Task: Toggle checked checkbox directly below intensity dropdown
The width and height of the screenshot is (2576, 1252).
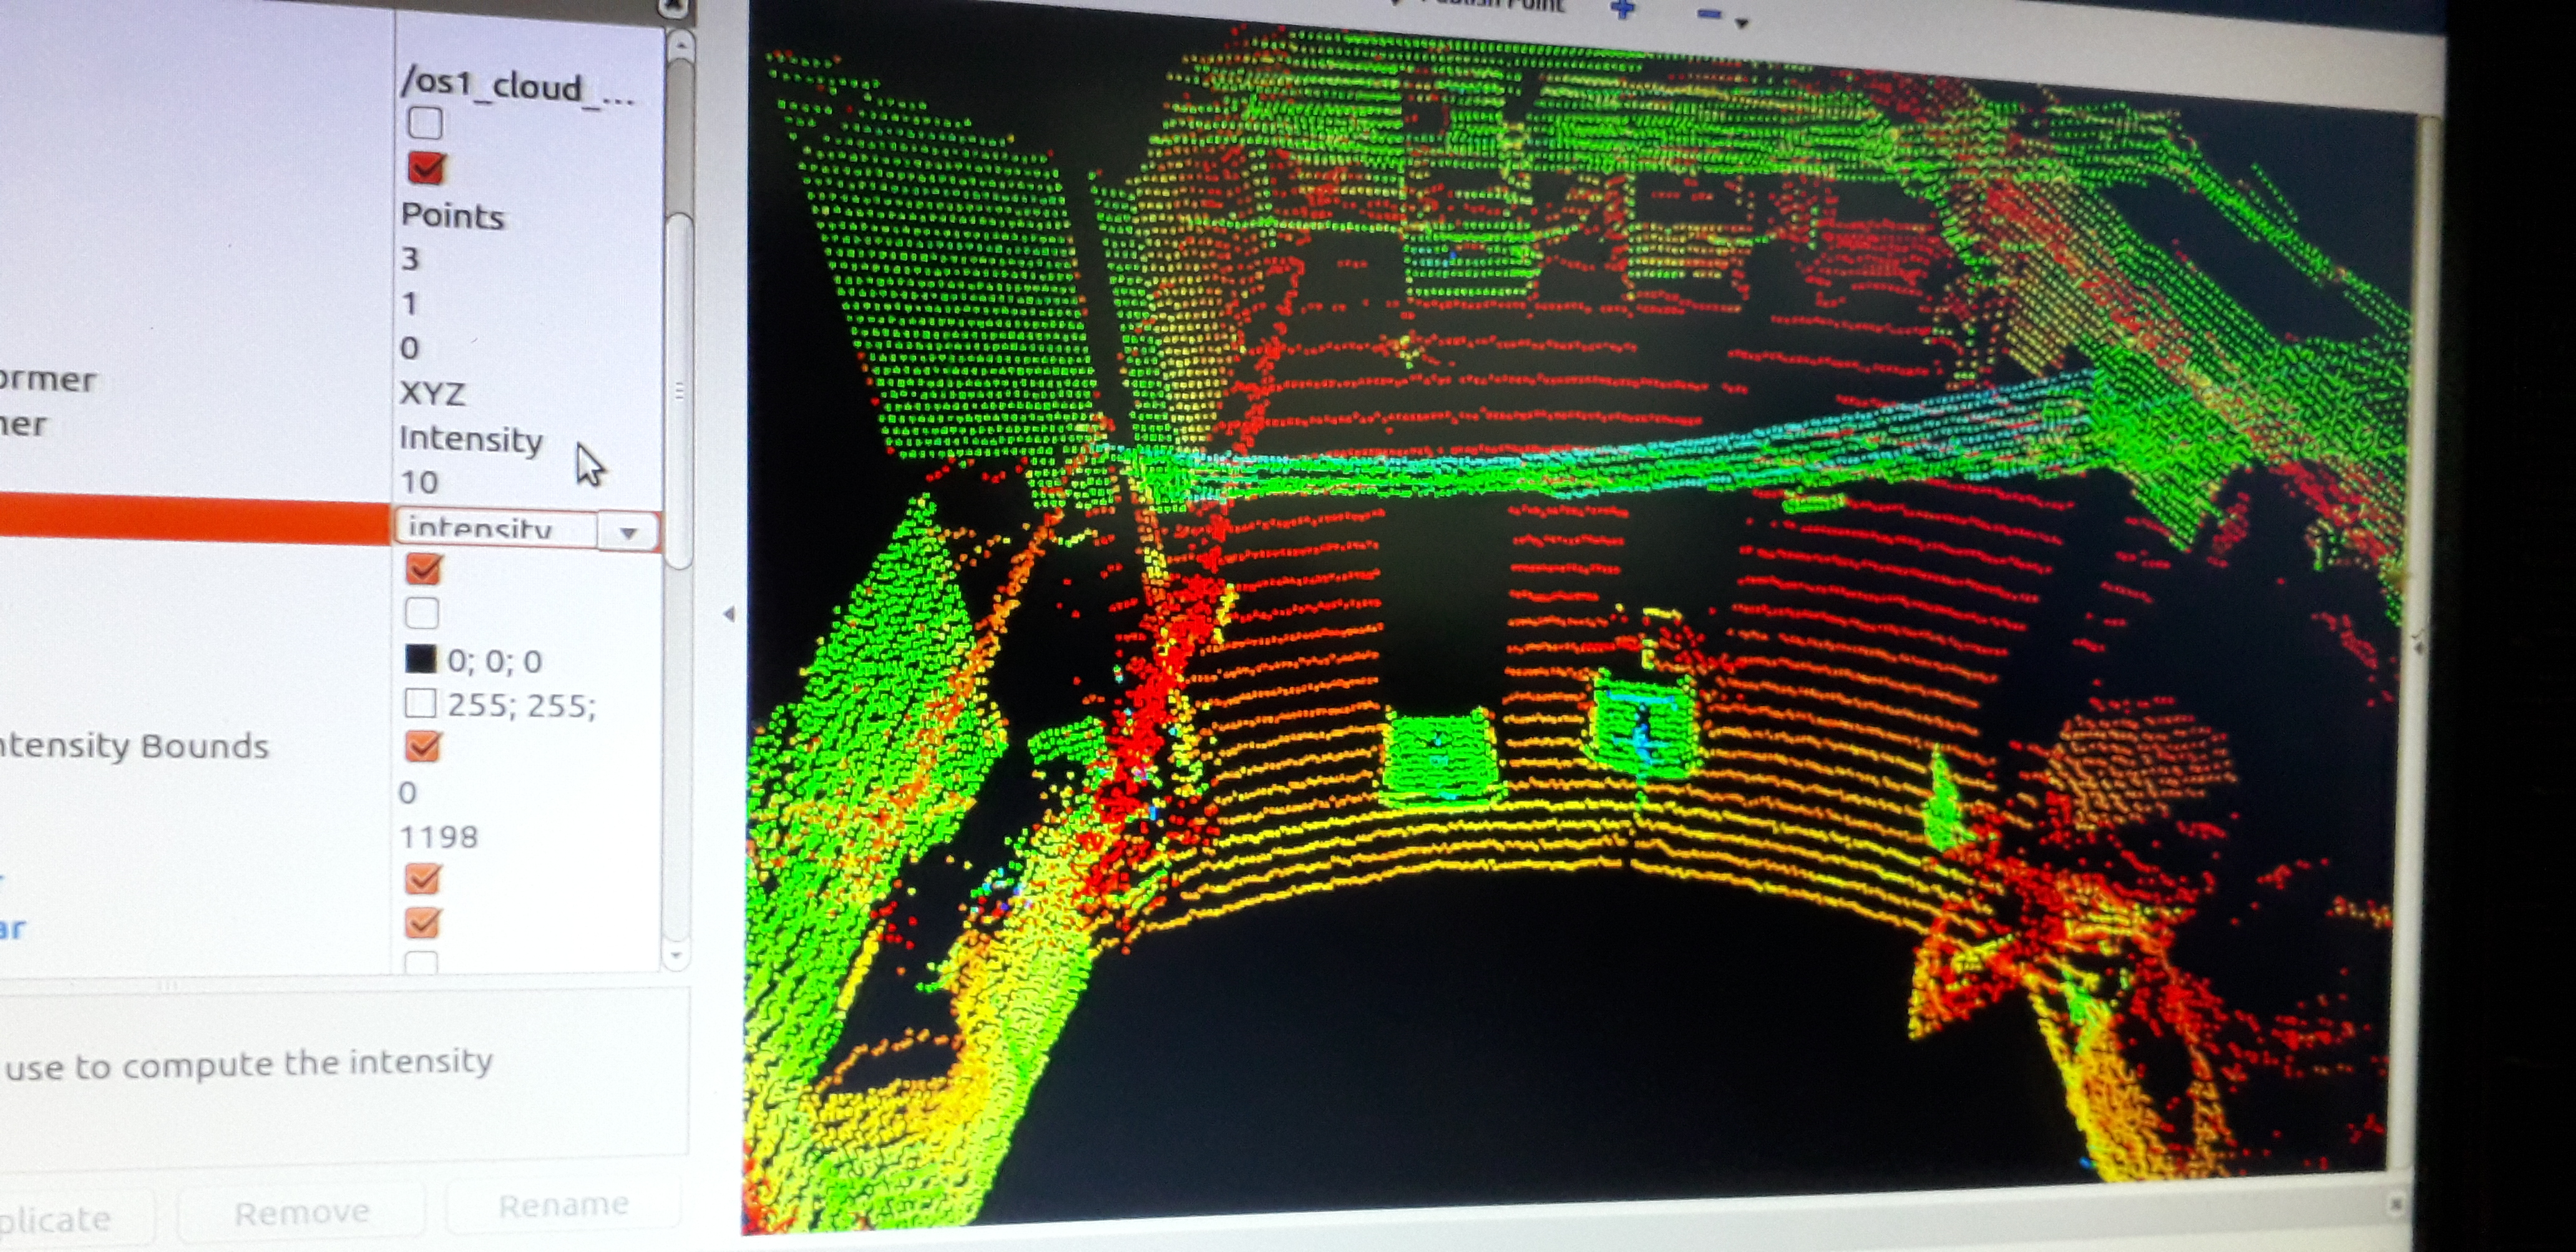Action: [x=423, y=569]
